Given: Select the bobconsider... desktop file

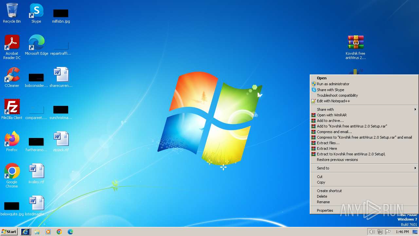Looking at the screenshot, I should point(36,80).
